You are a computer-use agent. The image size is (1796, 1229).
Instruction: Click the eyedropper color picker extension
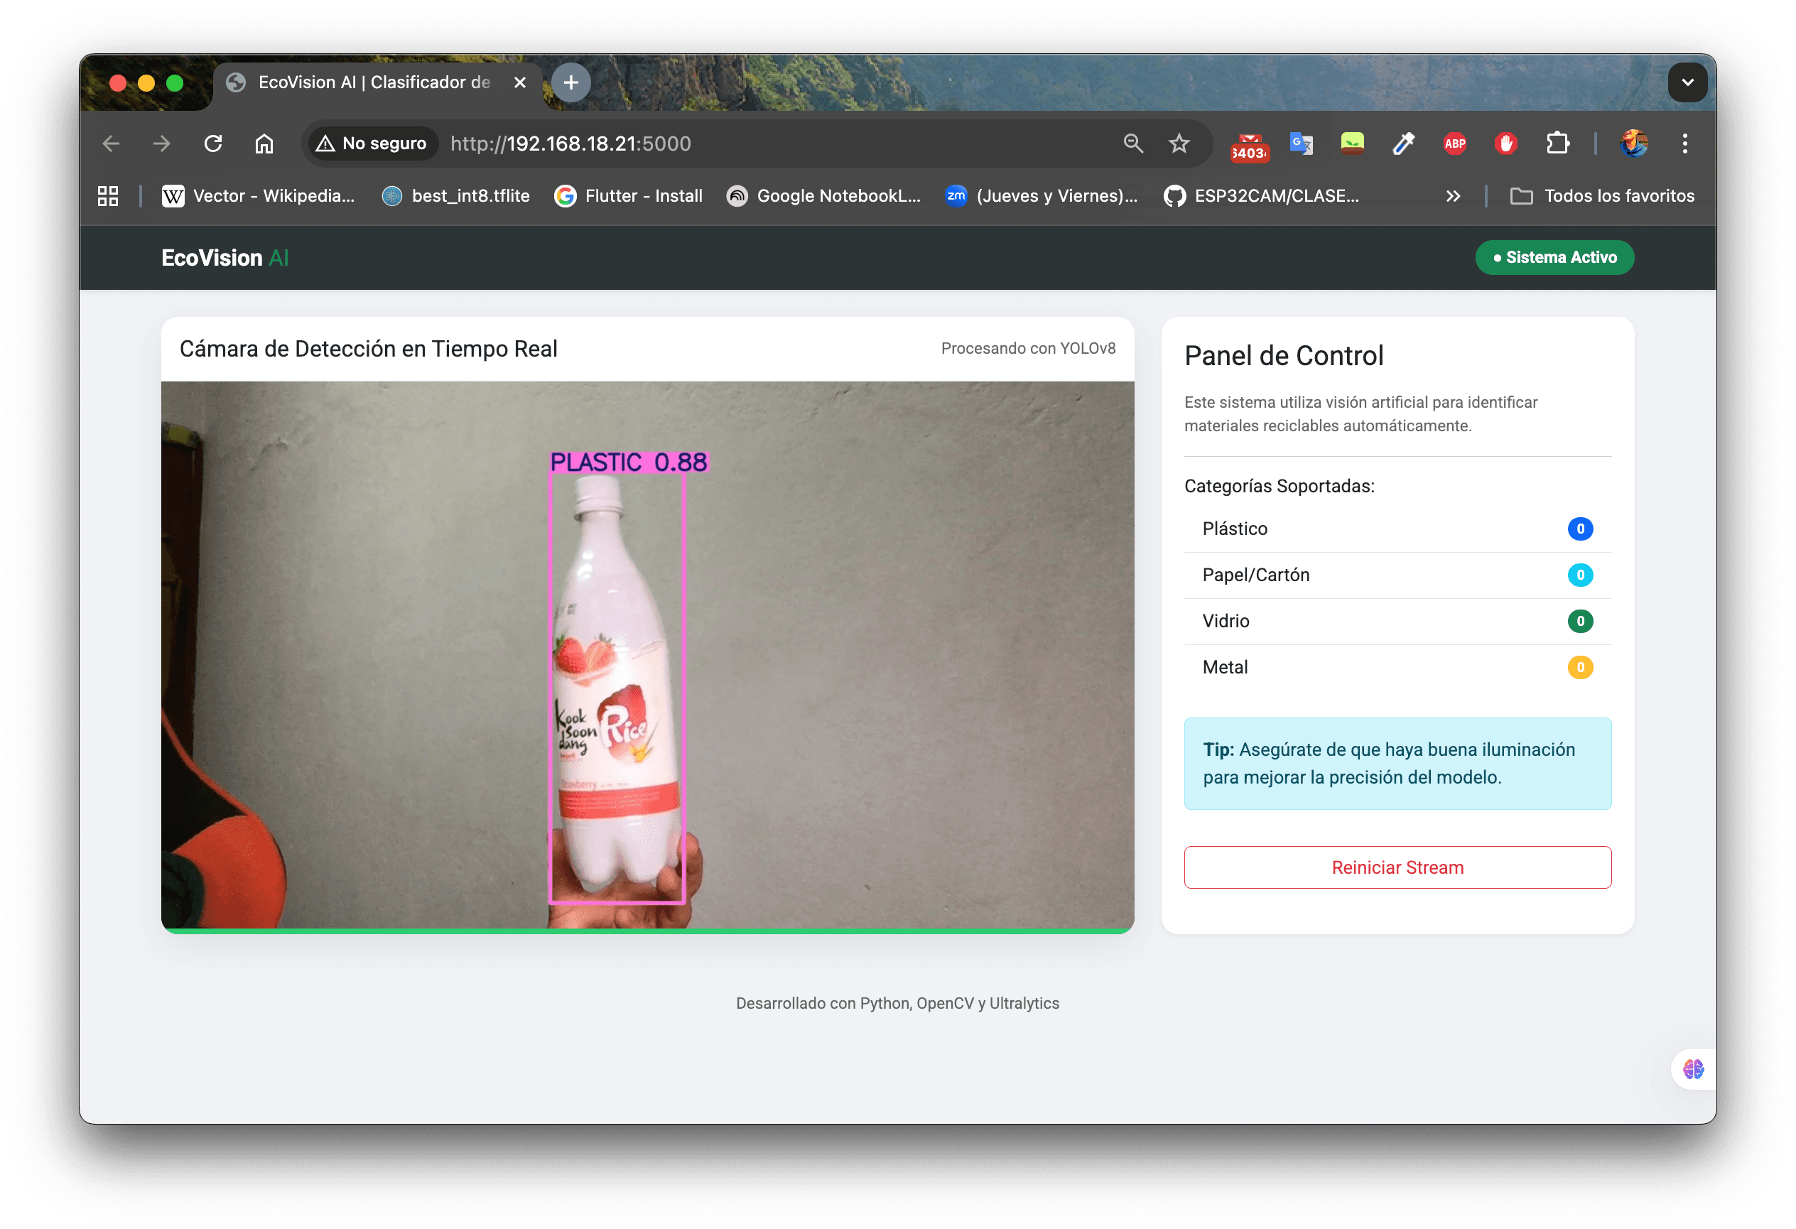pyautogui.click(x=1403, y=144)
